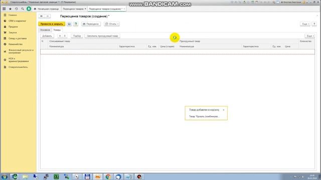Select Переоценка товаров (создание) tab
Screen dimensions: 321x180
pyautogui.click(x=105, y=9)
